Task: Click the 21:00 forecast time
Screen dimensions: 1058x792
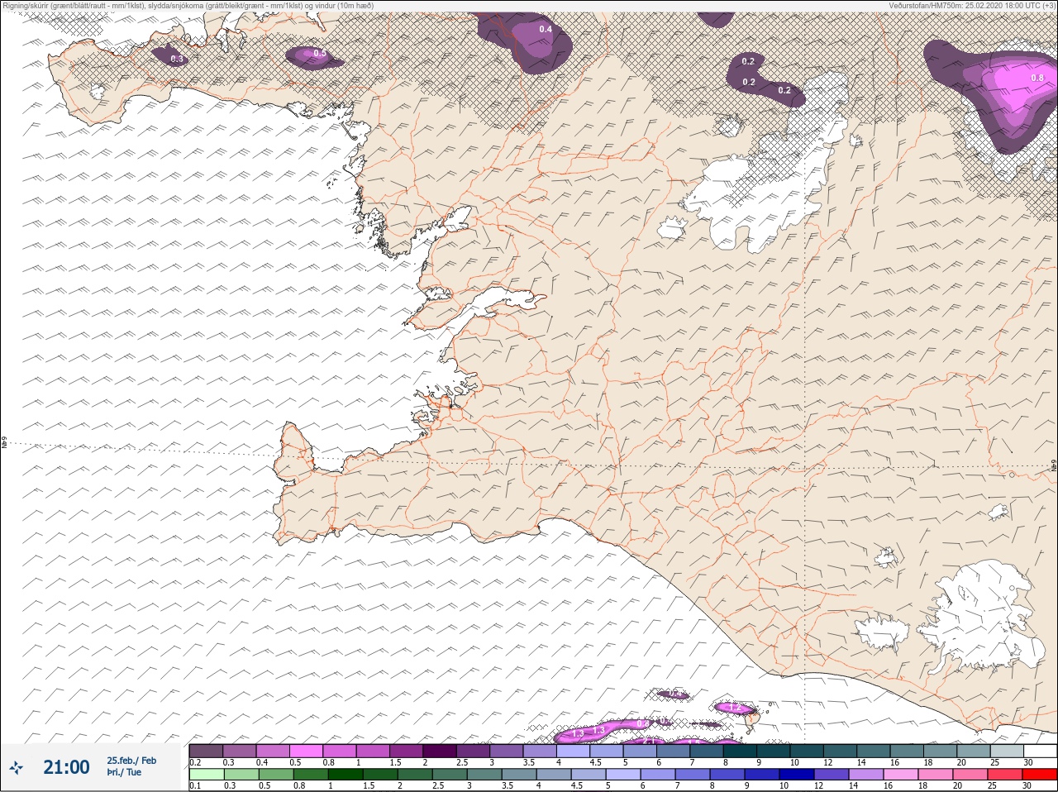Action: (x=66, y=767)
